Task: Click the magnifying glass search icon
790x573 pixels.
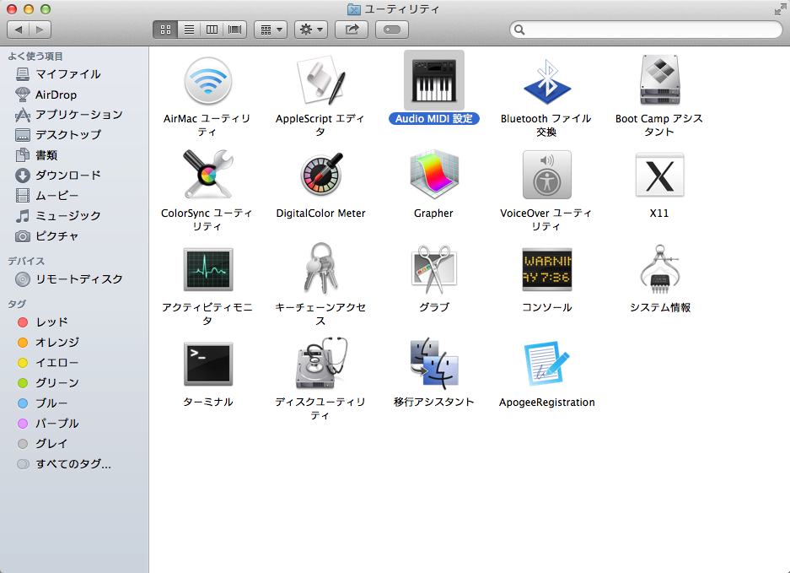Action: tap(519, 30)
